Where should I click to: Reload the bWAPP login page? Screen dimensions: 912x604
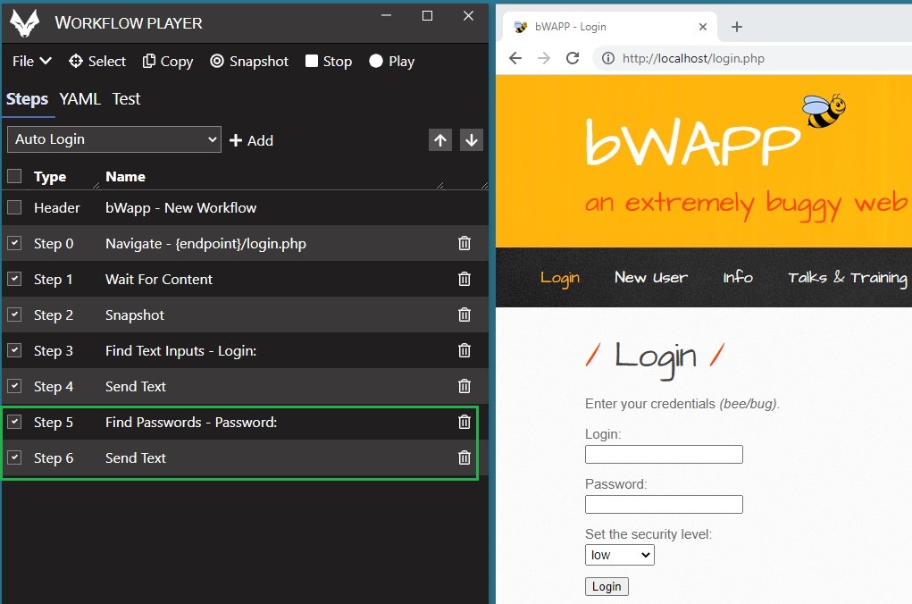(x=573, y=58)
